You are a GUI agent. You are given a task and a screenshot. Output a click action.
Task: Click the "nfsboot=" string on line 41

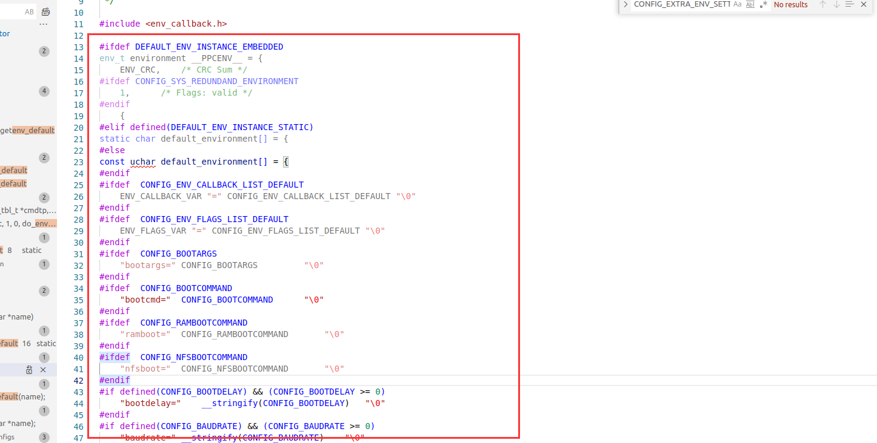click(x=145, y=369)
